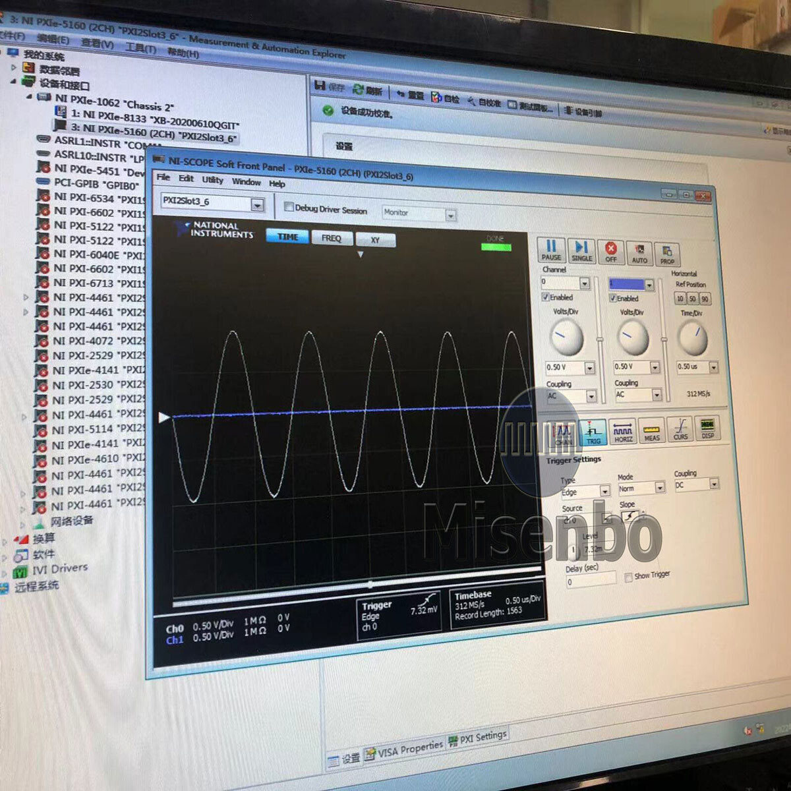
Task: Open the DISP display settings
Action: (x=707, y=428)
